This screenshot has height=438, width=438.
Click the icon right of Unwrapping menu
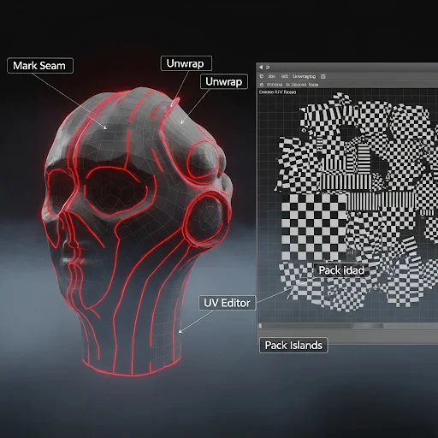tap(323, 76)
